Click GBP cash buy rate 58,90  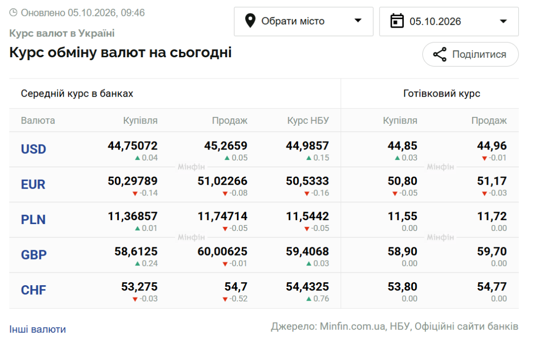pyautogui.click(x=403, y=252)
